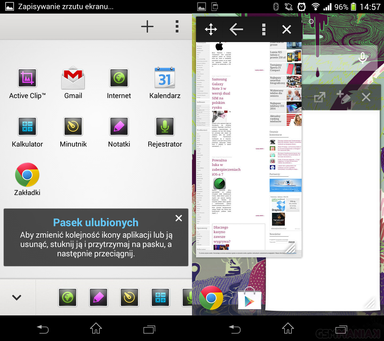Open the small apps overflow menu
The image size is (384, 341).
[x=177, y=27]
